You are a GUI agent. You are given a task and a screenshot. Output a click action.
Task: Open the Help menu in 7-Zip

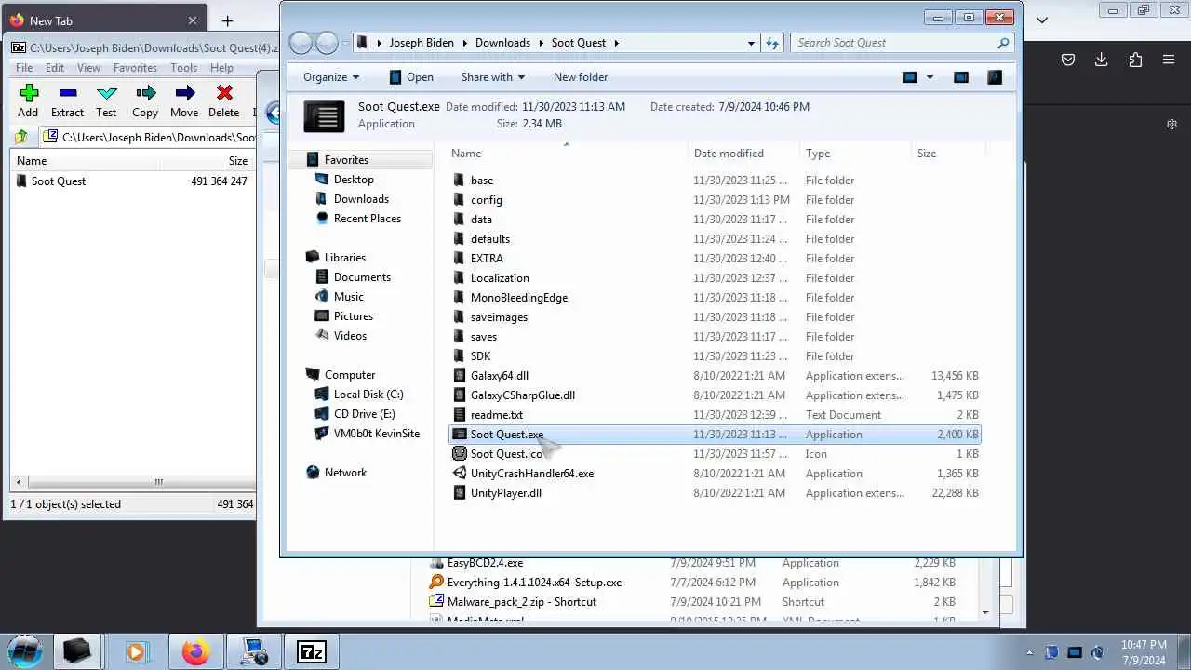(221, 68)
